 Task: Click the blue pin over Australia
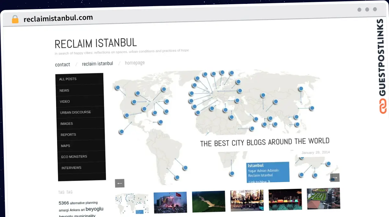[x=297, y=124]
